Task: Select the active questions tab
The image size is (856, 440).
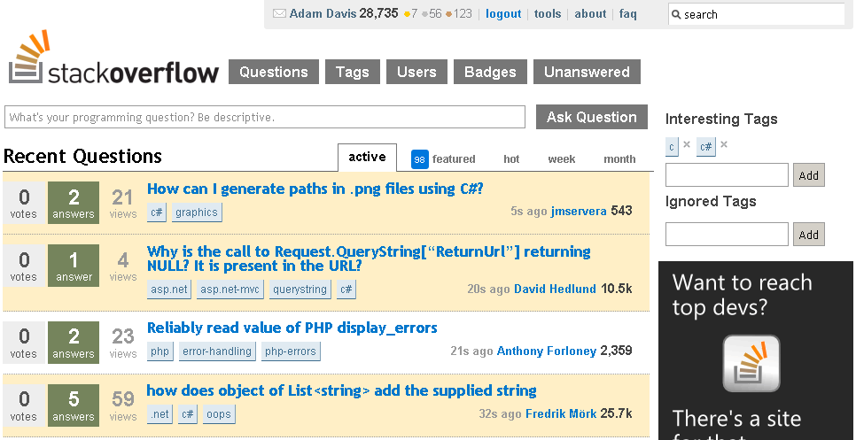Action: pyautogui.click(x=367, y=158)
